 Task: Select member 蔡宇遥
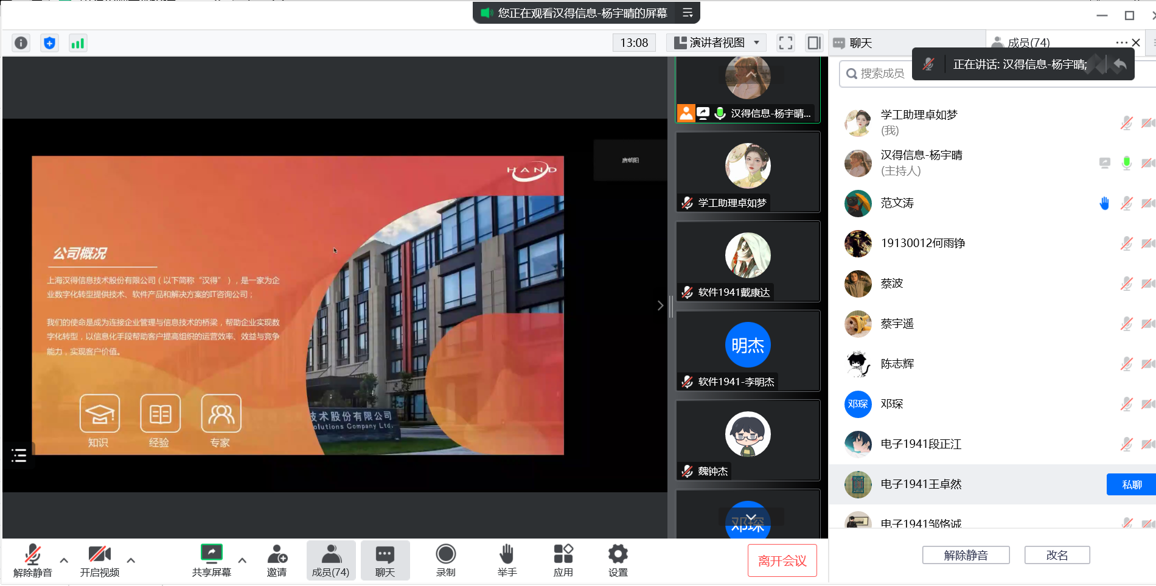pos(992,324)
